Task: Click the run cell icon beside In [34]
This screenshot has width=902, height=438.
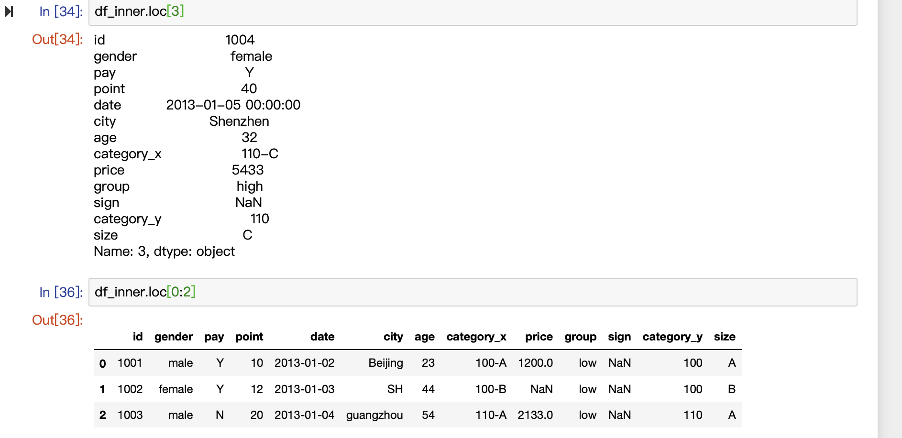Action: coord(9,11)
